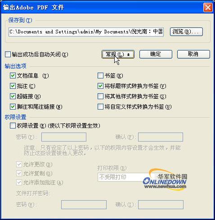Uncheck the 批注(C) checkbox
This screenshot has height=220, width=215.
click(x=13, y=86)
